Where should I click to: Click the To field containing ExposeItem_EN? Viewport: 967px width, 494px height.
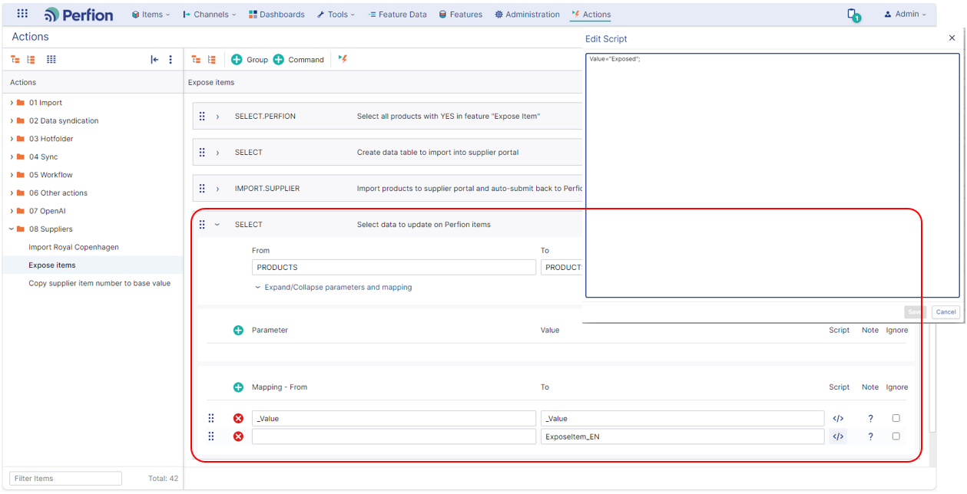[683, 436]
